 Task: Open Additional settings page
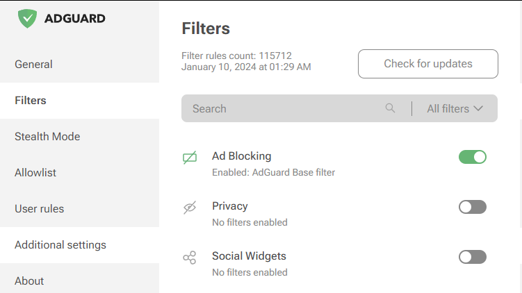coord(60,244)
